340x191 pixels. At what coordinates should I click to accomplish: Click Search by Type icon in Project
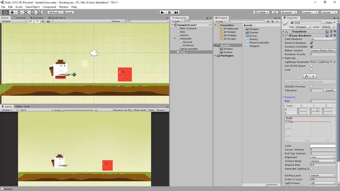(268, 21)
